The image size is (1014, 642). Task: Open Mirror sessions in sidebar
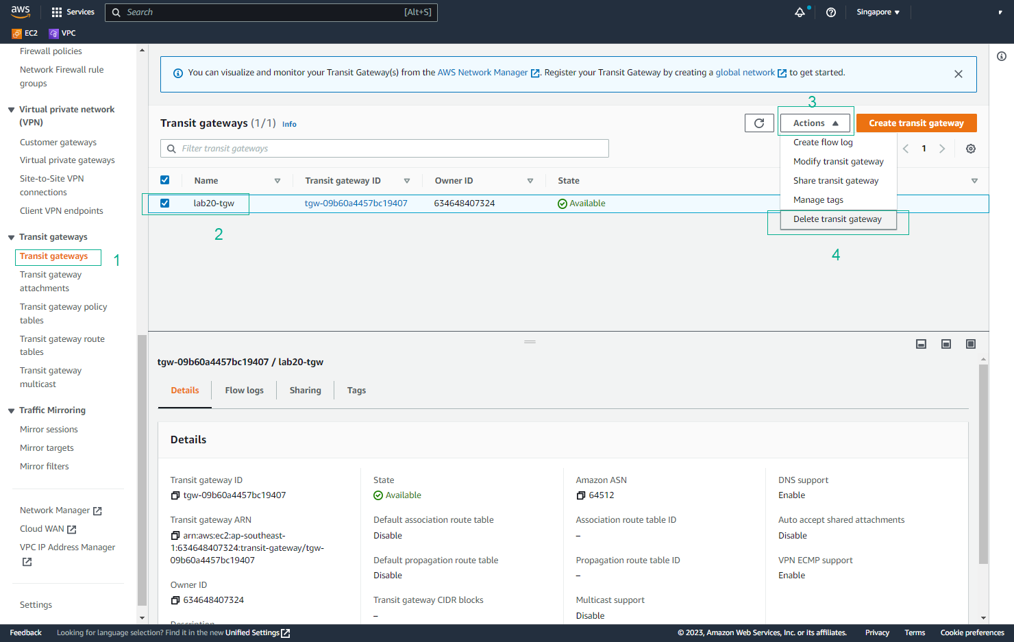click(49, 430)
